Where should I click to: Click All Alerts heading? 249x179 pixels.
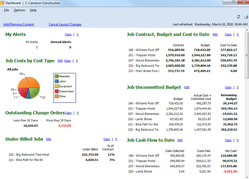[32, 42]
